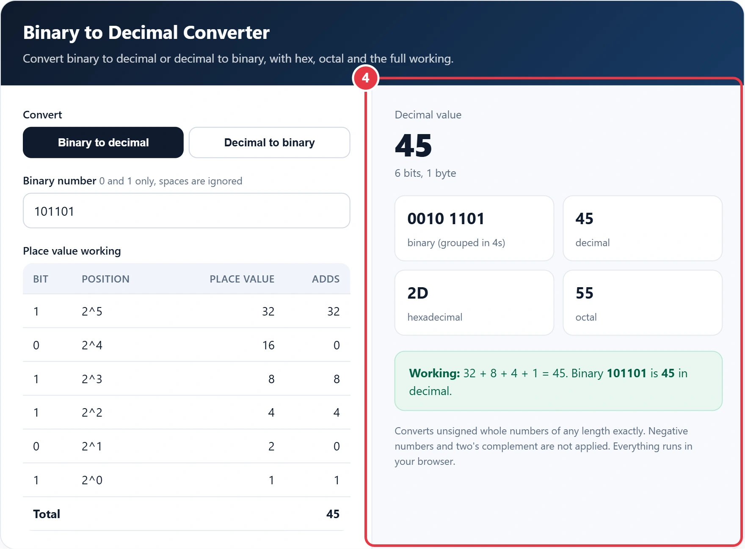Click the "Total" row label
The image size is (745, 549).
pyautogui.click(x=47, y=514)
